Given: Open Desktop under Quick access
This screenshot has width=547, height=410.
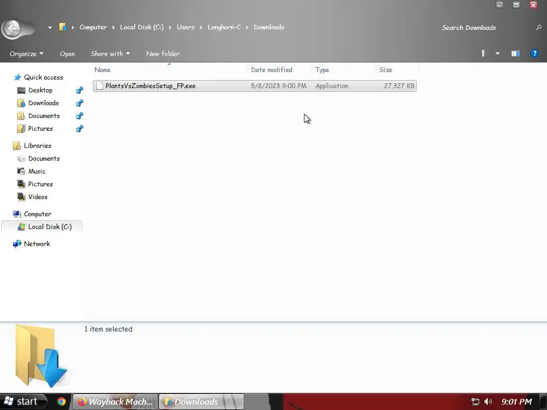Looking at the screenshot, I should [x=40, y=90].
